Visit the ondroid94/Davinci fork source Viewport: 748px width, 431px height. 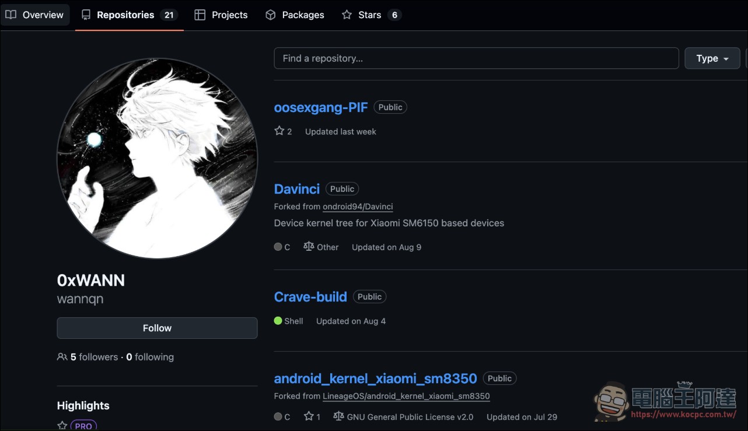358,206
